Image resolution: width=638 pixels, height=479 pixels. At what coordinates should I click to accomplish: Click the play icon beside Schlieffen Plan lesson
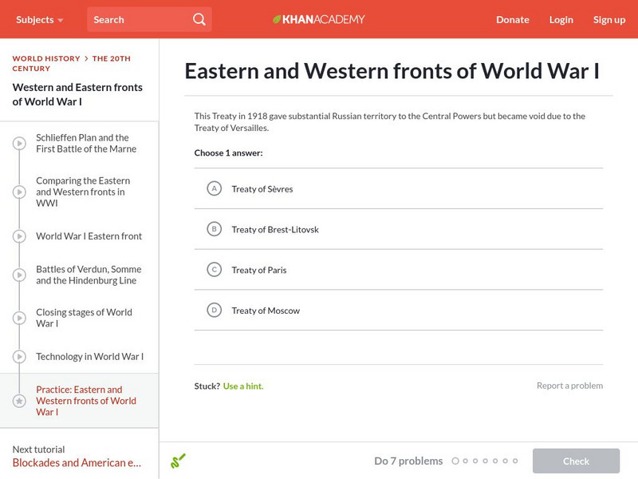pyautogui.click(x=18, y=143)
